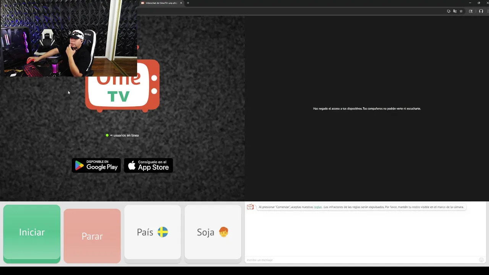The height and width of the screenshot is (275, 489).
Task: Open a new browser tab
Action: click(188, 3)
